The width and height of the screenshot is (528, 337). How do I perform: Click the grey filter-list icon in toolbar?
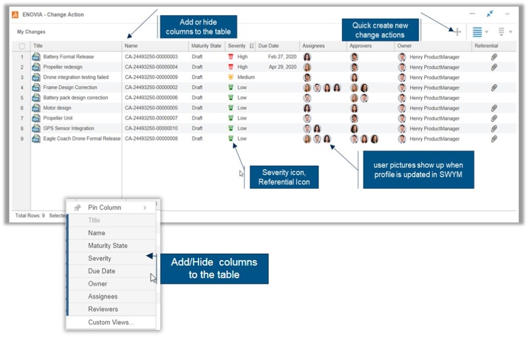pos(501,32)
